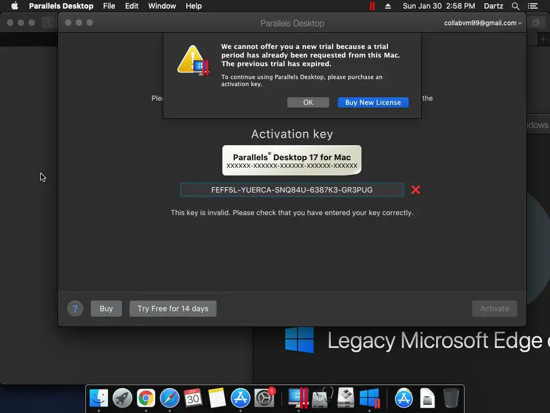Open the Help menu
The width and height of the screenshot is (550, 413).
[193, 6]
